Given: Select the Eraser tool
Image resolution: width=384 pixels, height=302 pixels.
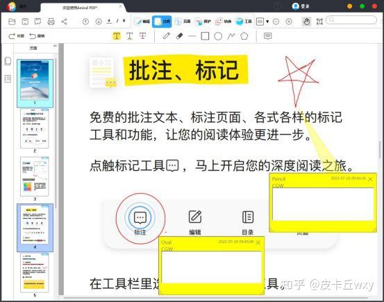Looking at the screenshot, I should tap(180, 36).
